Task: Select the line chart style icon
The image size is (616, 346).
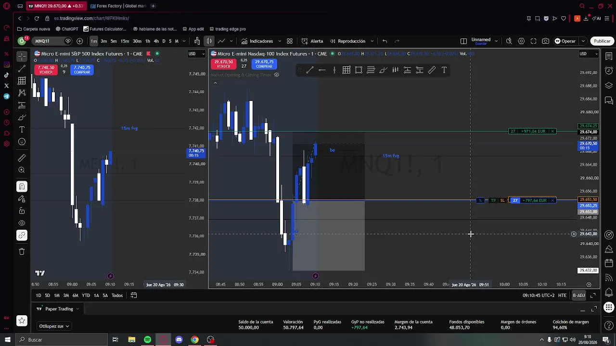Action: click(x=221, y=41)
